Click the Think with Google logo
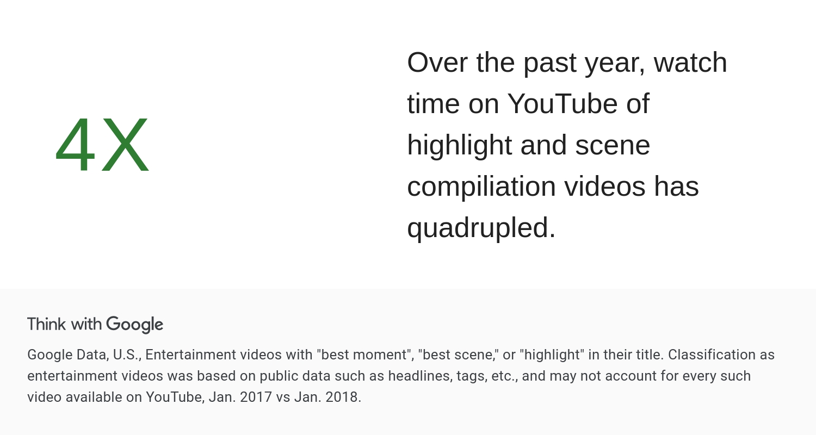Screen dimensions: 816x435 pyautogui.click(x=95, y=325)
